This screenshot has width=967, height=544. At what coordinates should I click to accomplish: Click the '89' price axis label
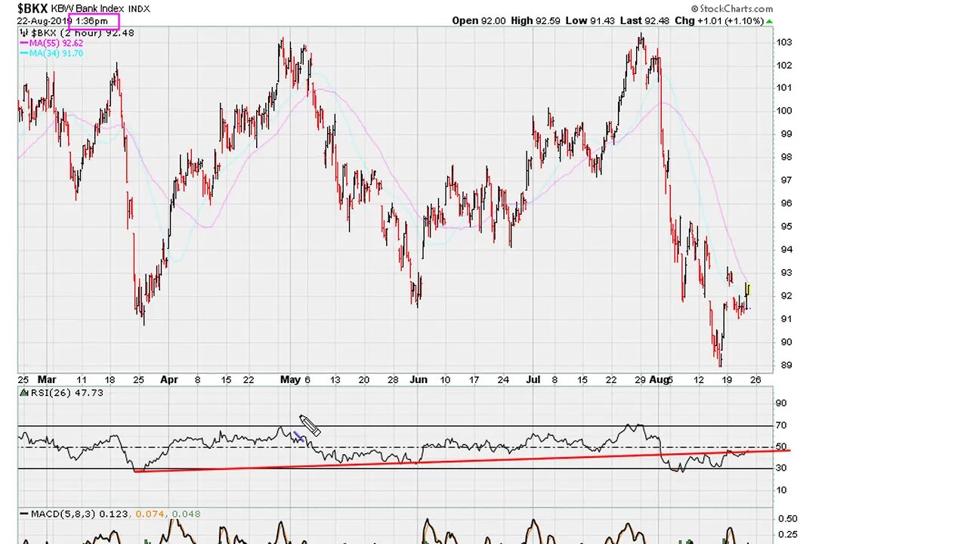(x=786, y=366)
